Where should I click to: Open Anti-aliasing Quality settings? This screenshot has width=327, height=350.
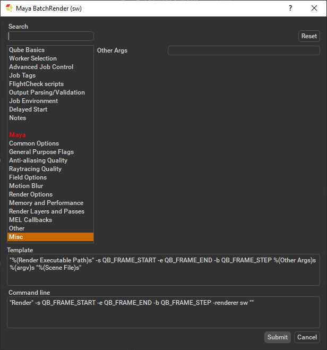coord(38,160)
